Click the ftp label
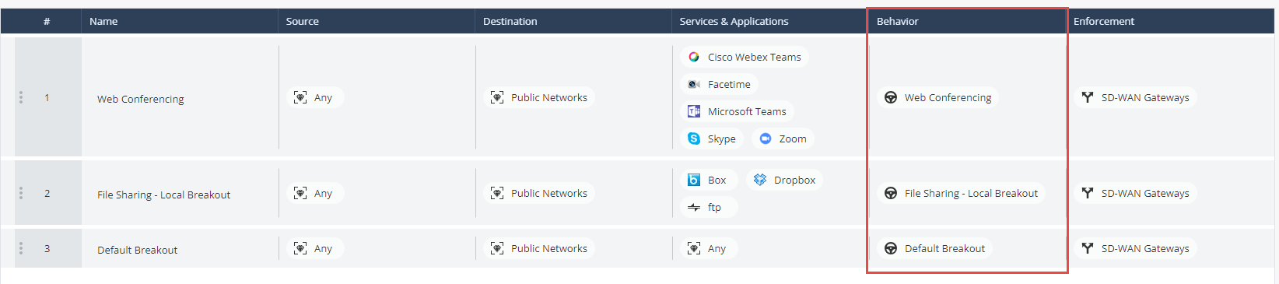The width and height of the screenshot is (1279, 284). 714,207
